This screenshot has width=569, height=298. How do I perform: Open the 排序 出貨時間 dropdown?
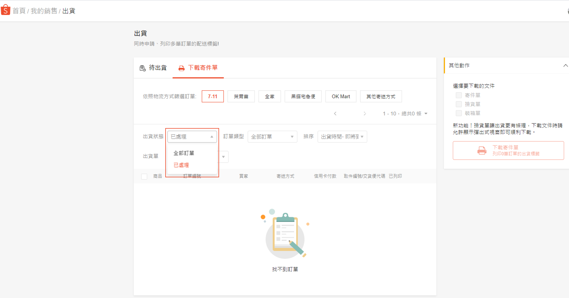tap(342, 137)
